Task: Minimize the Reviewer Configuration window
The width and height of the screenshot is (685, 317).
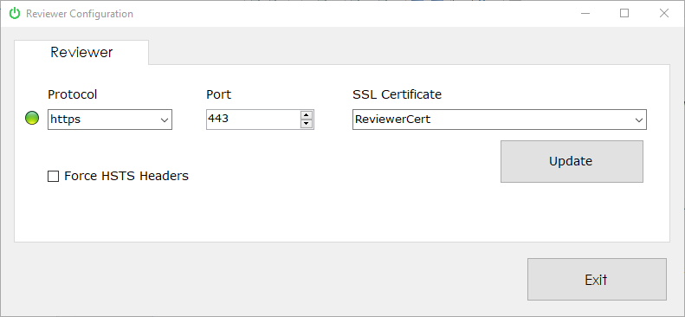Action: [585, 14]
